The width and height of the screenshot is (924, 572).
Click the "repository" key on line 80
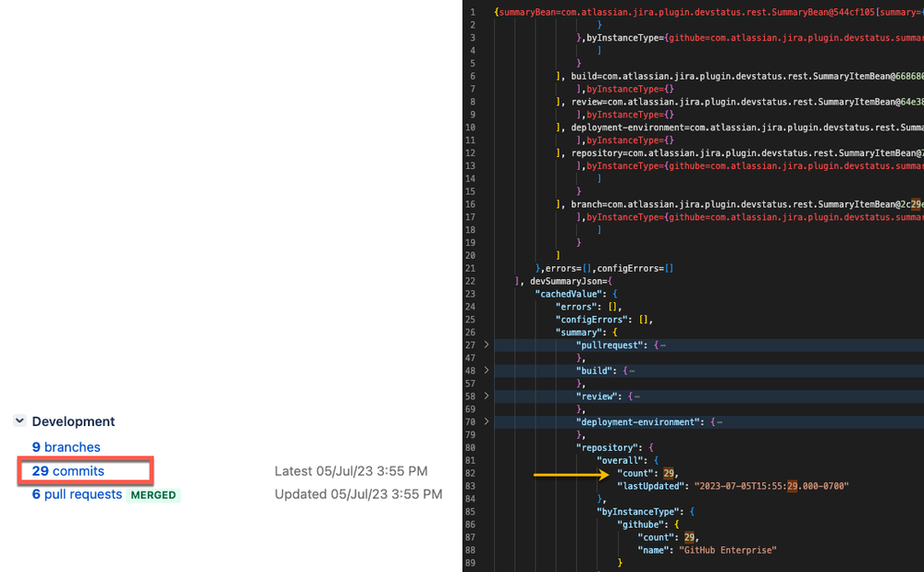tap(610, 448)
